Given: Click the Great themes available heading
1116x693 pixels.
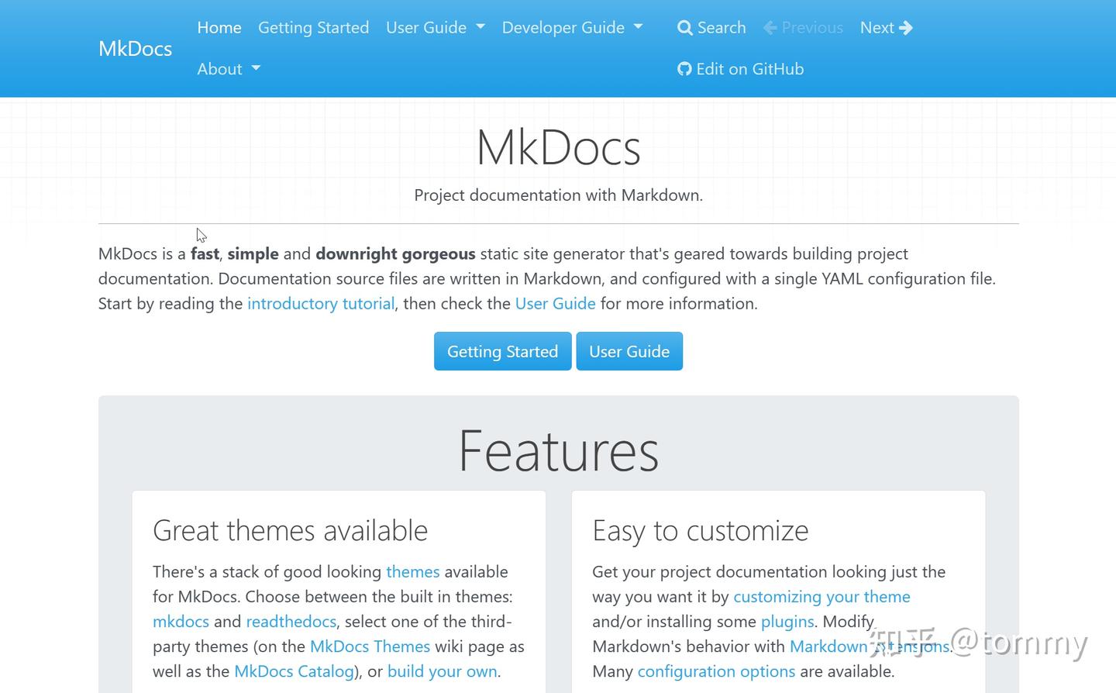Looking at the screenshot, I should [x=290, y=531].
